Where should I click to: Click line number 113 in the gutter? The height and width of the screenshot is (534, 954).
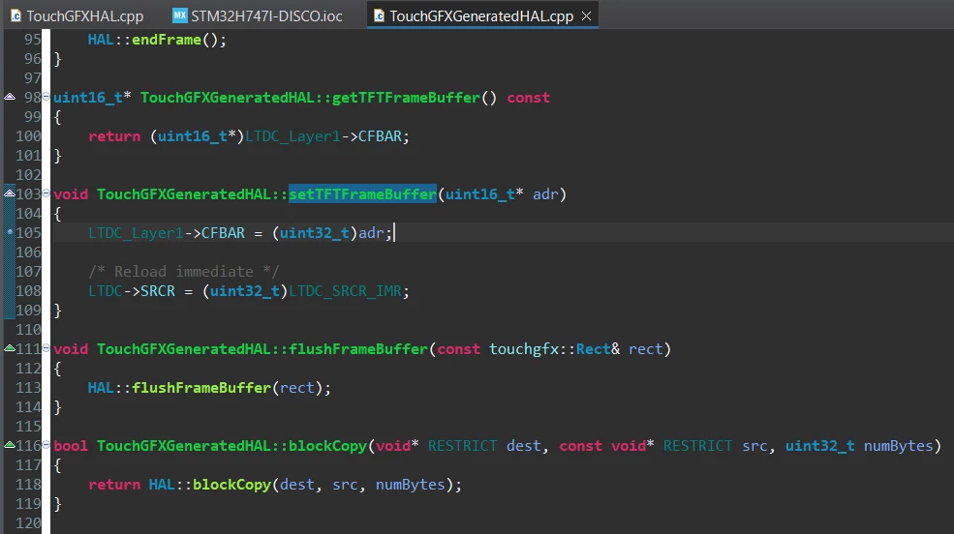pyautogui.click(x=28, y=388)
